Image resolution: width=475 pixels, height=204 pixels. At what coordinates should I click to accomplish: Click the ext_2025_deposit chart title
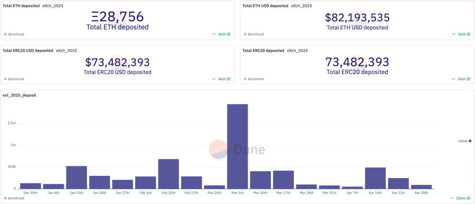coord(19,95)
